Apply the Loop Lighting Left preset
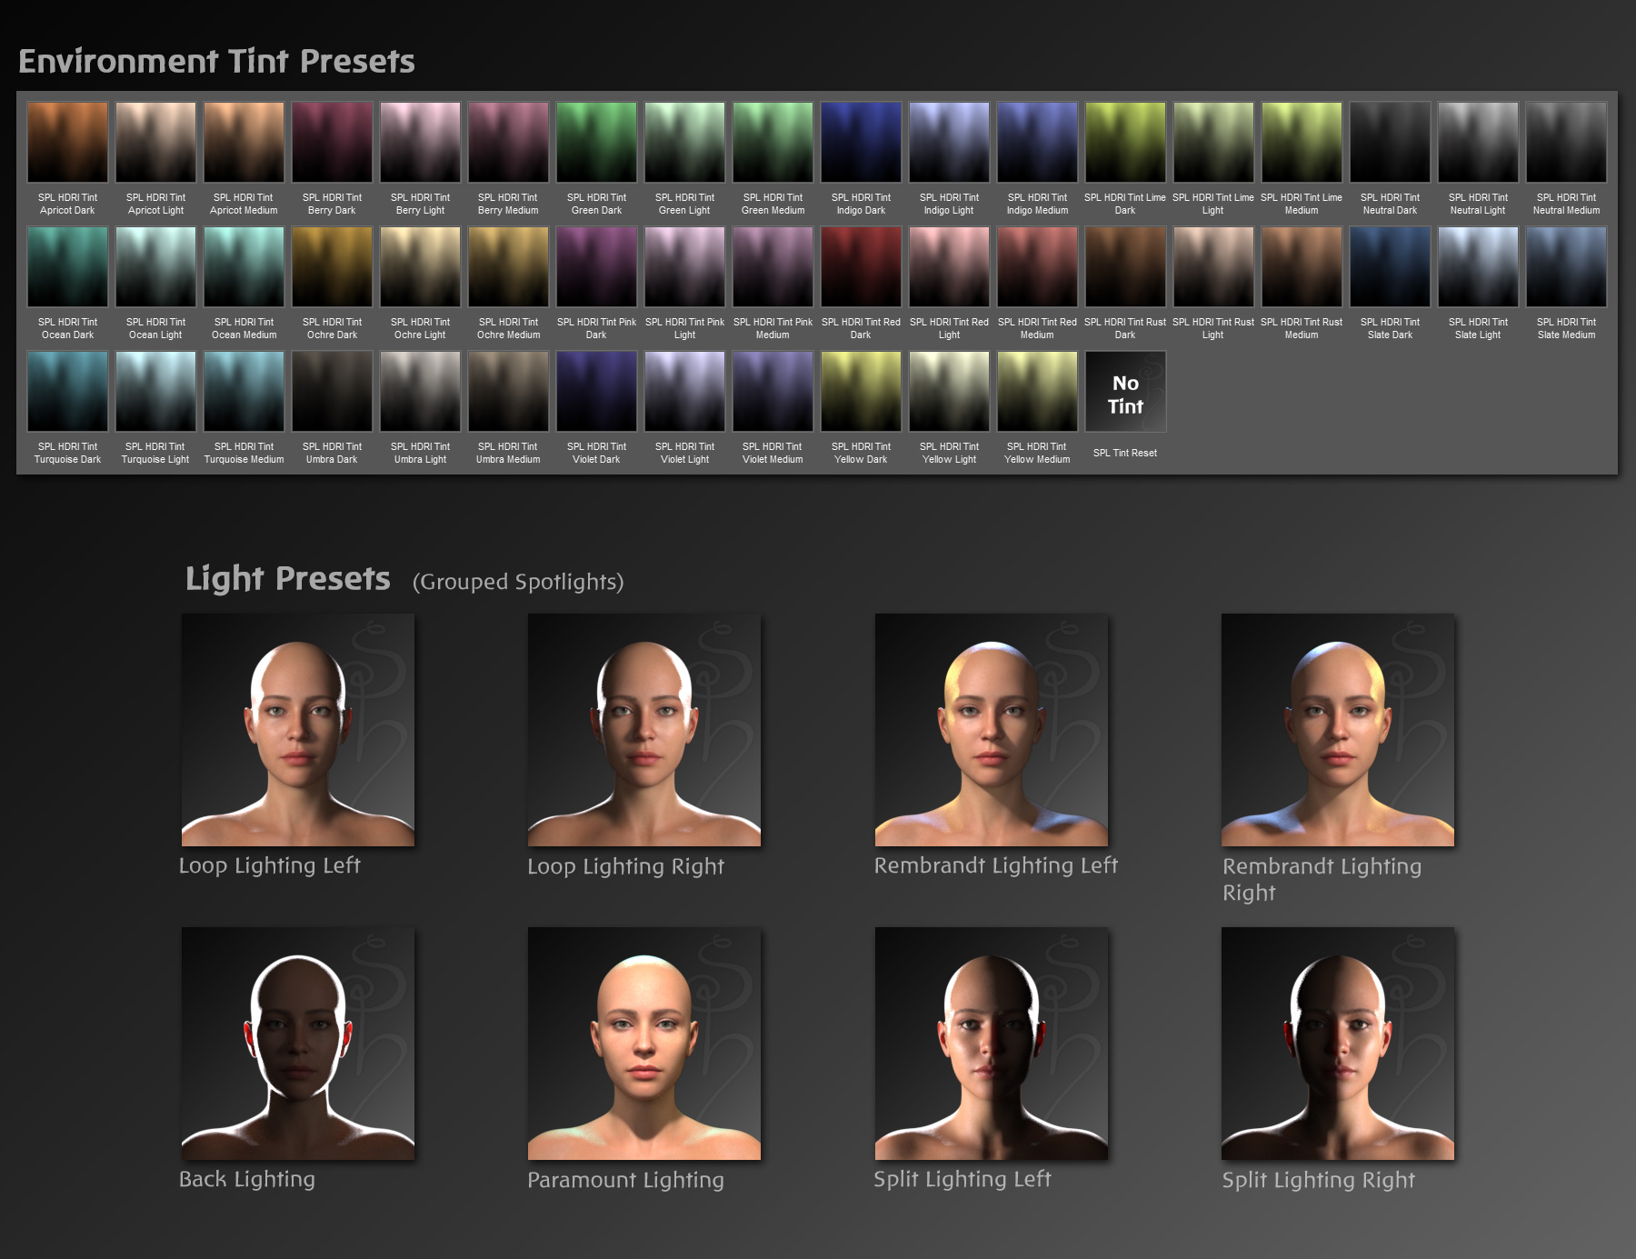The width and height of the screenshot is (1636, 1259). click(x=297, y=729)
